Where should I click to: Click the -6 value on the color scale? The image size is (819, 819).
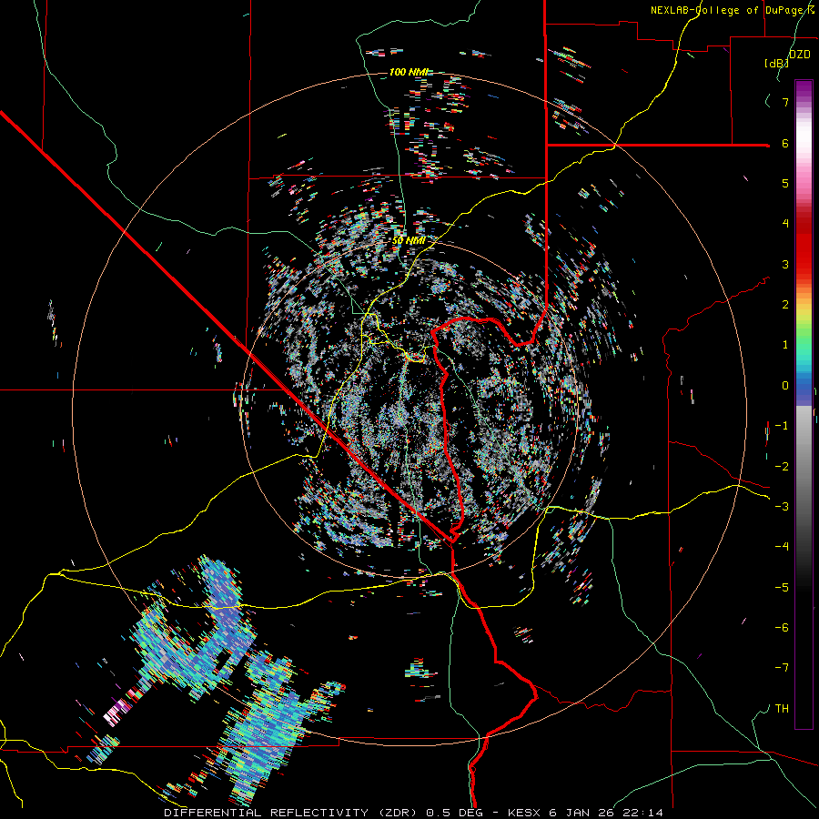(x=782, y=628)
